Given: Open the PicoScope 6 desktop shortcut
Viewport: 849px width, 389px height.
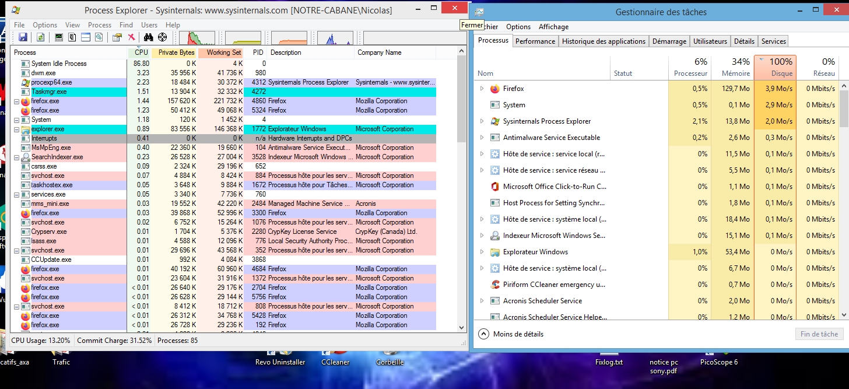Looking at the screenshot, I should click(718, 362).
